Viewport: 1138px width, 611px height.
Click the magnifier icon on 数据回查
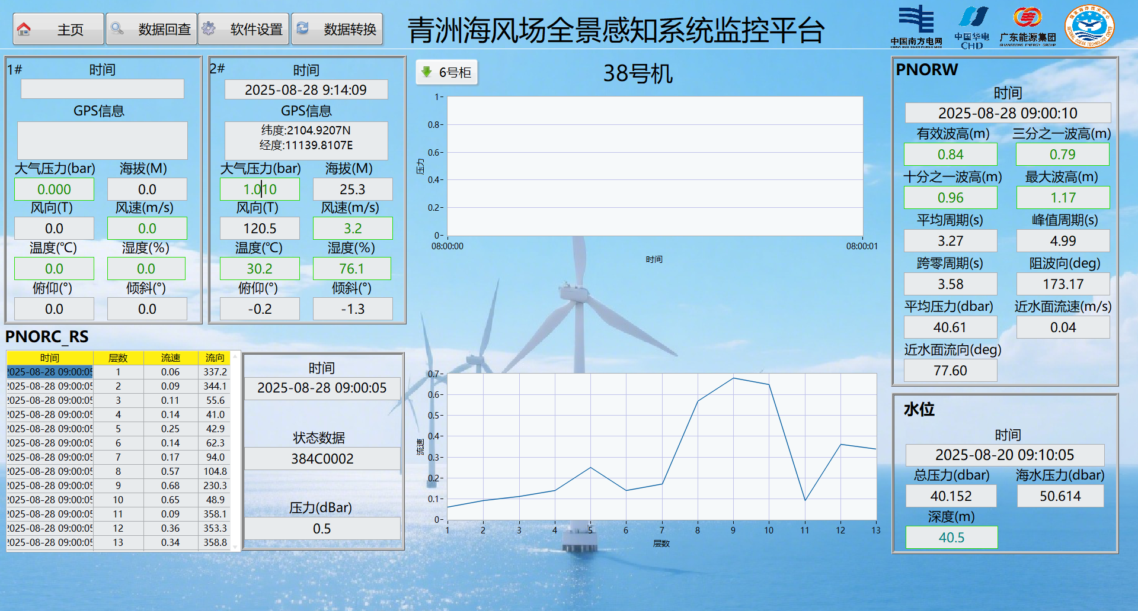[117, 28]
